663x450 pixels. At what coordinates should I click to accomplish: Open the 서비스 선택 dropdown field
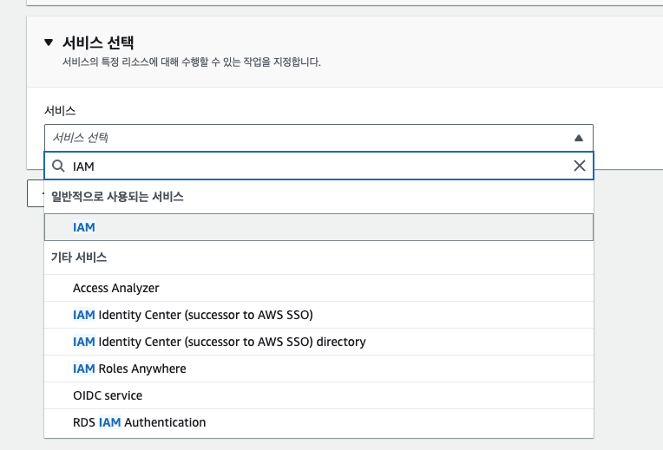[318, 138]
